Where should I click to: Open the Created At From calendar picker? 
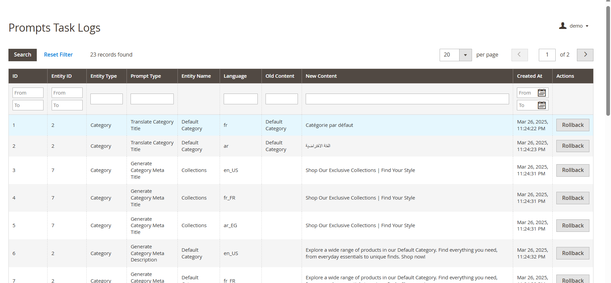point(541,93)
